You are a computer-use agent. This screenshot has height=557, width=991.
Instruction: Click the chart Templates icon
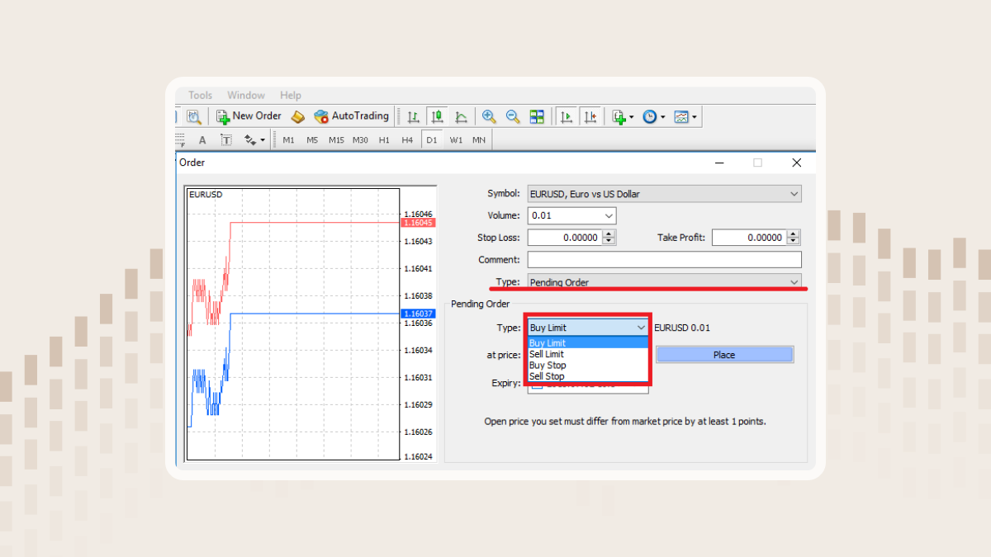[x=681, y=116]
